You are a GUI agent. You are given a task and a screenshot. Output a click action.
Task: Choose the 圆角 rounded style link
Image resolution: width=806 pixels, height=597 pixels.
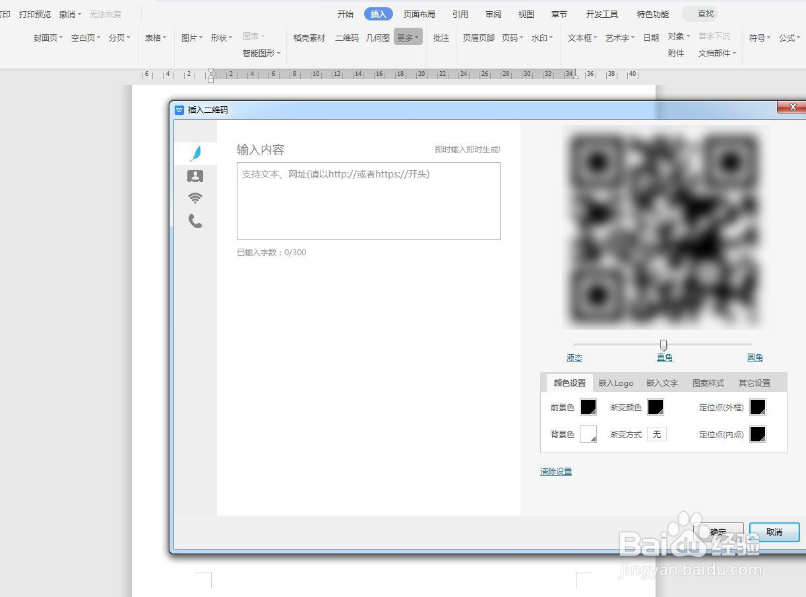[x=755, y=358]
